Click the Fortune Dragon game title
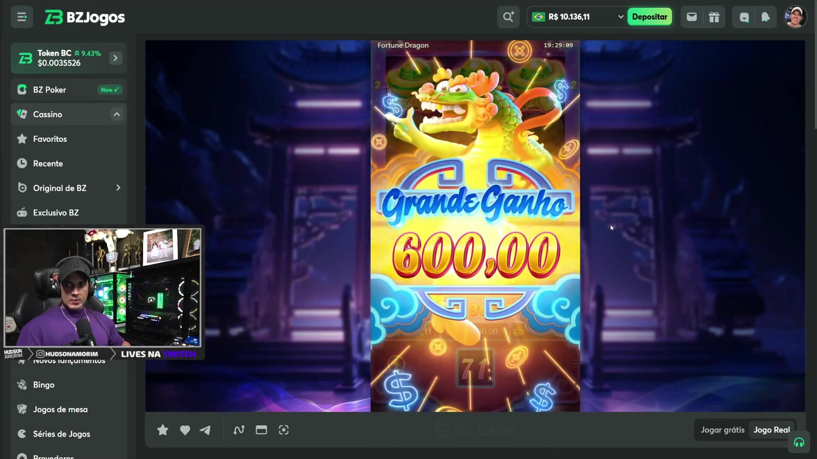Viewport: 817px width, 459px height. tap(403, 45)
